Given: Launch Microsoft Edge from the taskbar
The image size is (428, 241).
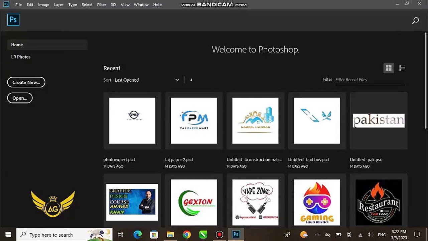Looking at the screenshot, I should 137,235.
